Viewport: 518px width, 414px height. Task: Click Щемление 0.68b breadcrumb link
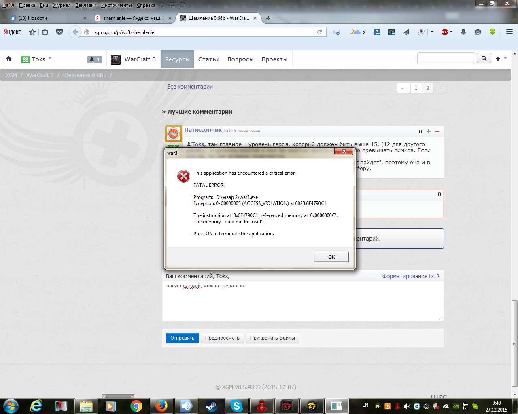click(85, 75)
